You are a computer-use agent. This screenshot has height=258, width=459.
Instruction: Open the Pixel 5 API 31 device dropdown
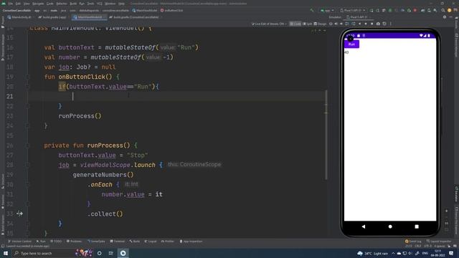pyautogui.click(x=352, y=10)
